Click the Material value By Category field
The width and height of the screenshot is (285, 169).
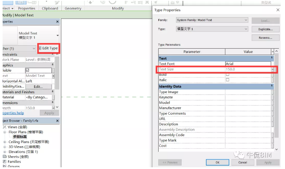[x=38, y=97]
